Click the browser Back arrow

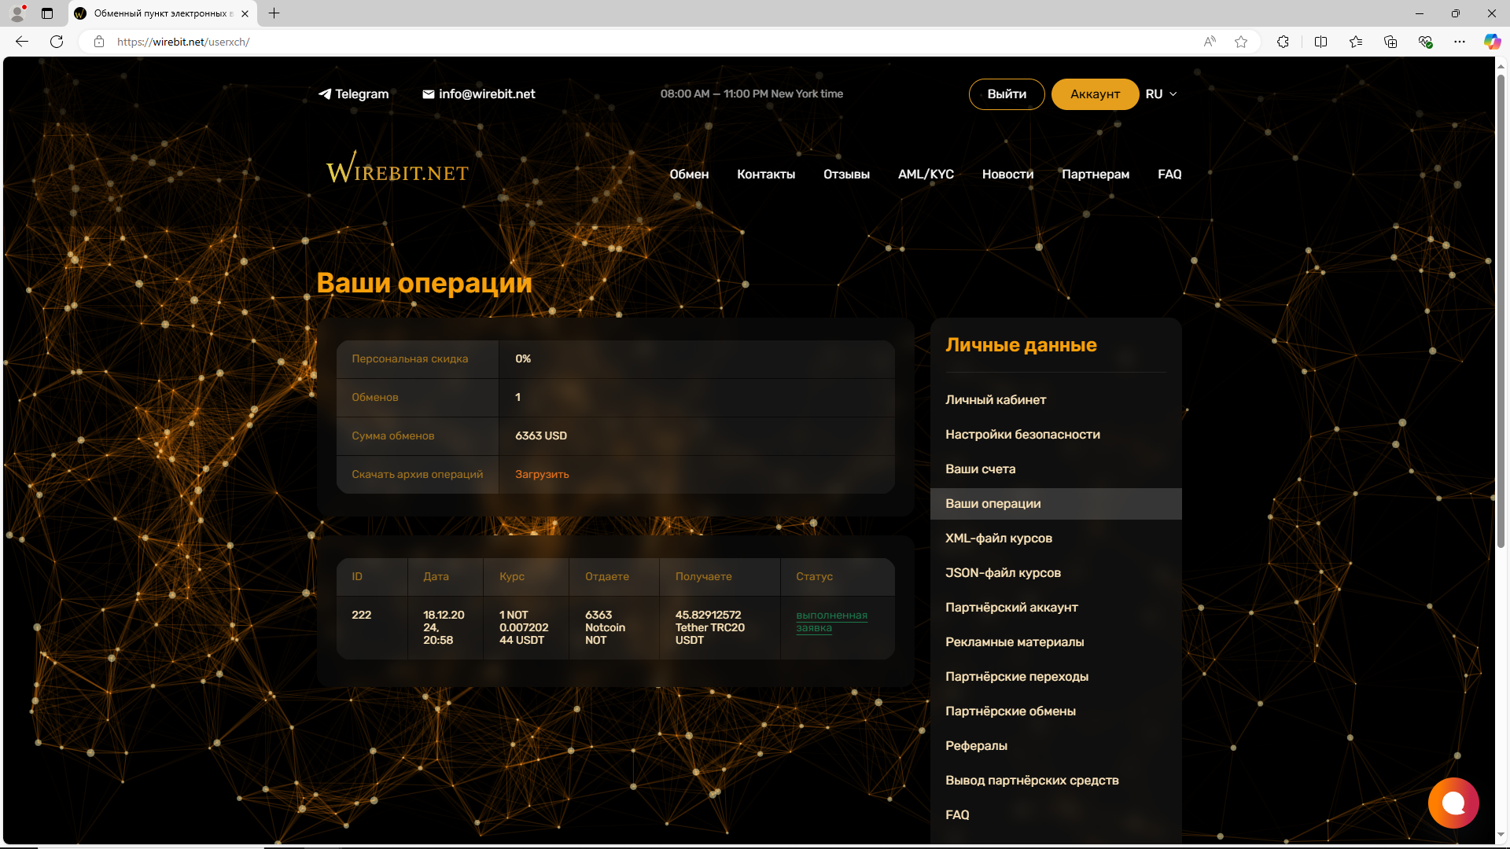click(22, 42)
